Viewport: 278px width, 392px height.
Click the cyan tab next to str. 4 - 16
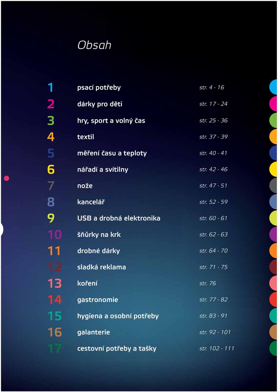(273, 87)
